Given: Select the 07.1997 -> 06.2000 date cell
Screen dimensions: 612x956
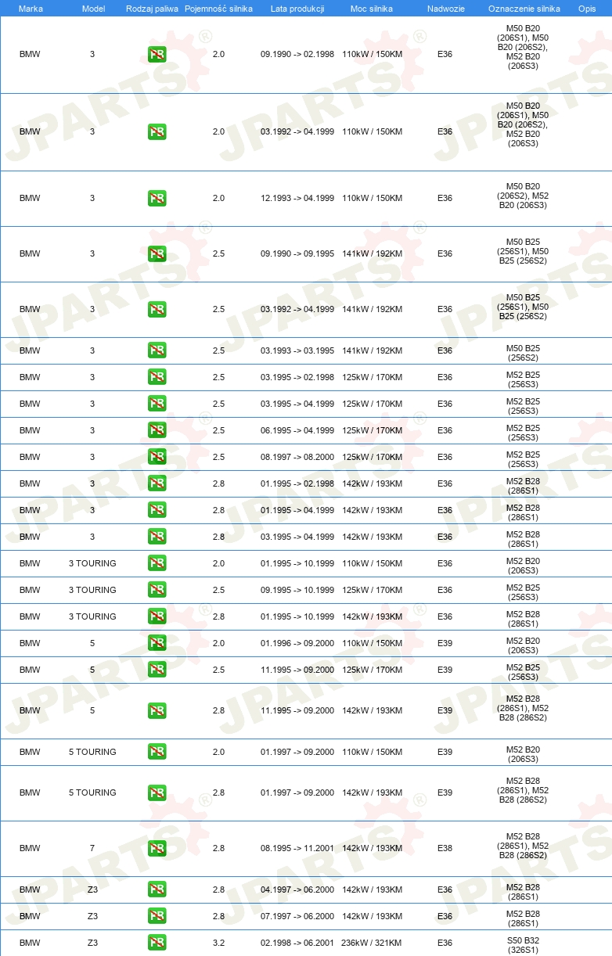Looking at the screenshot, I should coord(297,916).
